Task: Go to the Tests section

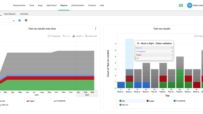Action: [32, 5]
